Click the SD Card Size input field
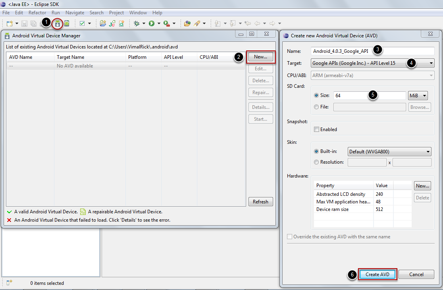 pos(370,95)
